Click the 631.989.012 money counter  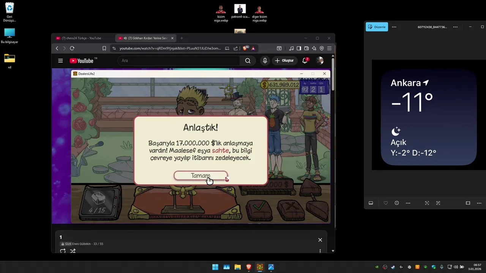click(x=280, y=85)
